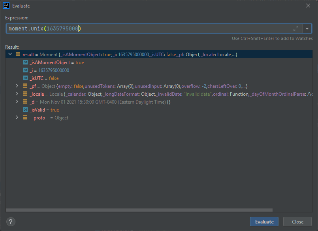Click the type icon beside _isUTC variable
318x231 pixels.
(25, 78)
